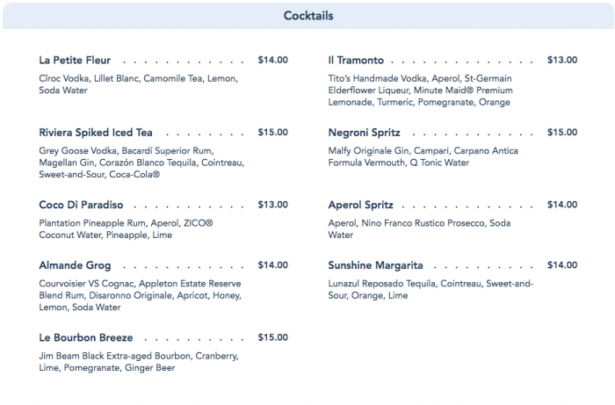
Task: Select the Negroni Spritz cocktail name
Action: pyautogui.click(x=364, y=133)
